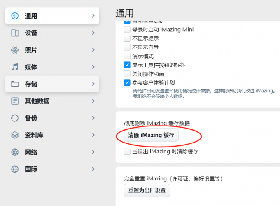The height and width of the screenshot is (206, 280).
Task: Expand the 存储 row chevron
Action: [93, 84]
